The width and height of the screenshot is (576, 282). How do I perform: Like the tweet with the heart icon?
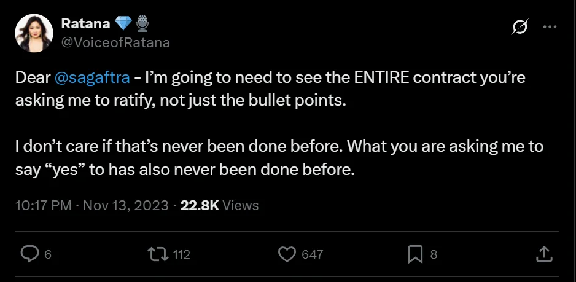point(286,253)
